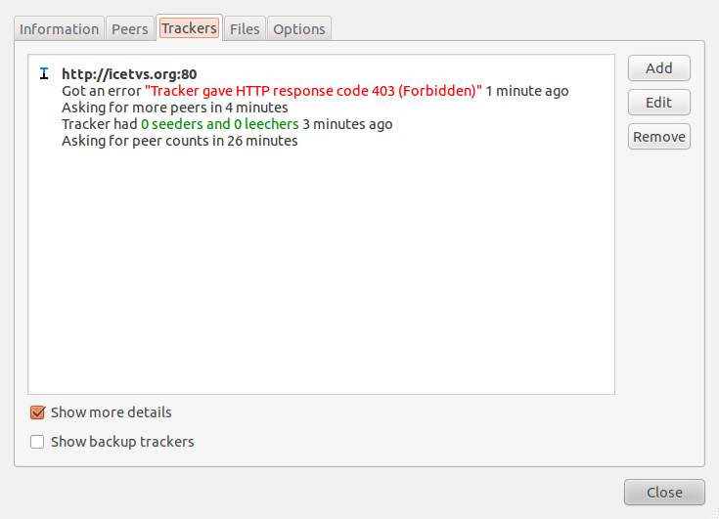Click the Edit tracker button
This screenshot has height=519, width=719.
point(658,103)
